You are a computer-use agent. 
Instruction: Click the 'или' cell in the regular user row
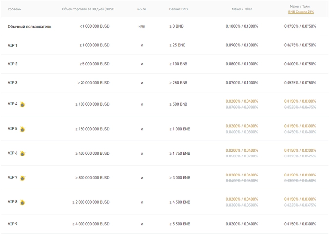[142, 26]
